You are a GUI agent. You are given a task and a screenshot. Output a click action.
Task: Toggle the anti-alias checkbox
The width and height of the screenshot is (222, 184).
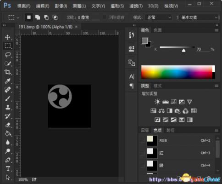tap(105, 17)
